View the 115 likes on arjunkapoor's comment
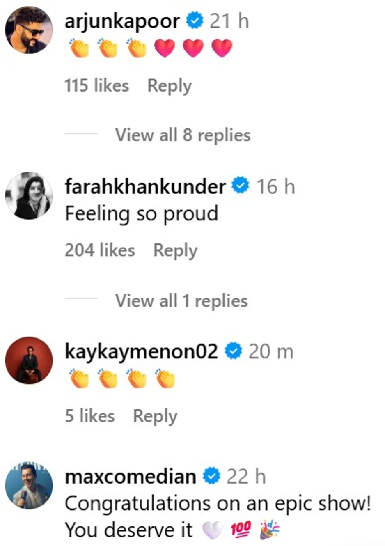 click(x=96, y=86)
